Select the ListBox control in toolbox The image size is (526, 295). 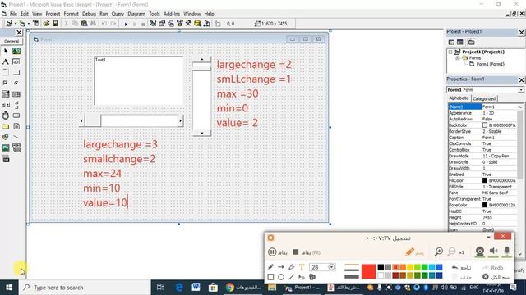[x=16, y=94]
